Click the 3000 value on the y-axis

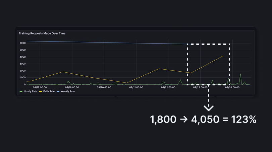click(x=22, y=64)
